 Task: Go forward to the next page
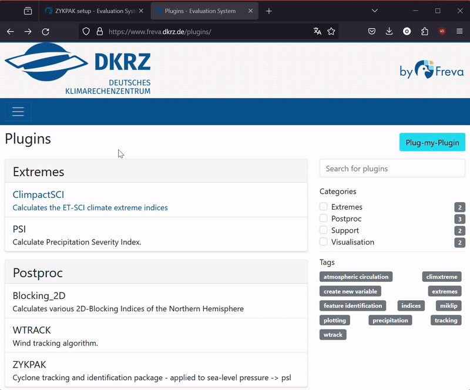[28, 32]
